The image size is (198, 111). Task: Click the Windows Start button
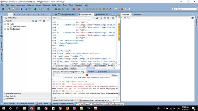click(x=3, y=108)
